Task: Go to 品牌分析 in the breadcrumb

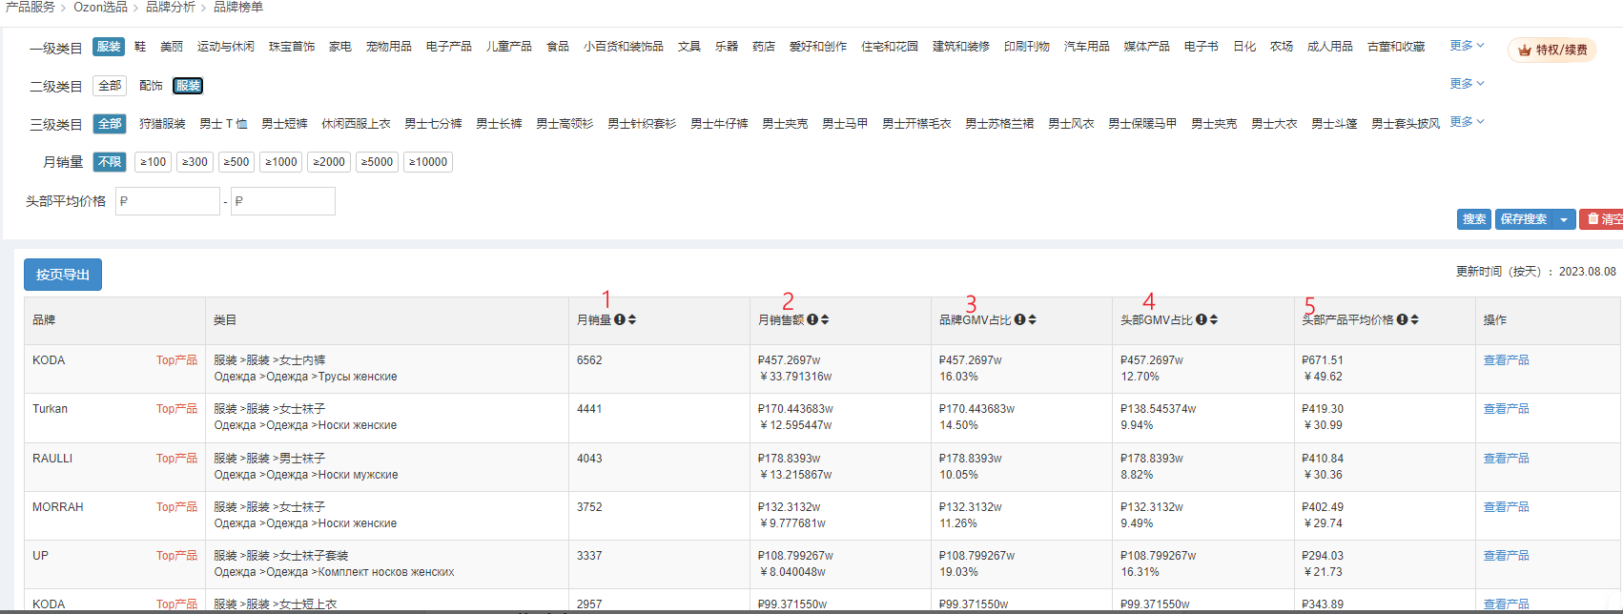Action: pos(171,7)
